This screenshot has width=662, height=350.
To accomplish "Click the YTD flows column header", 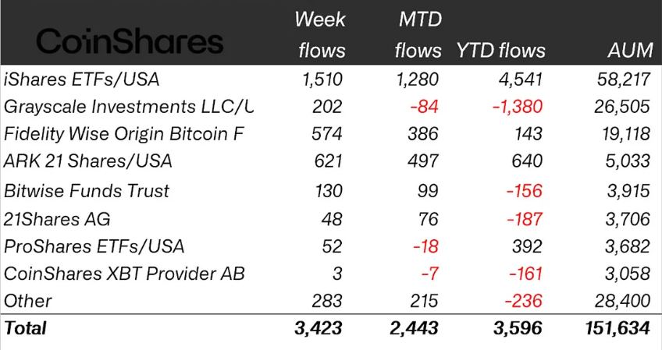I will (x=501, y=51).
